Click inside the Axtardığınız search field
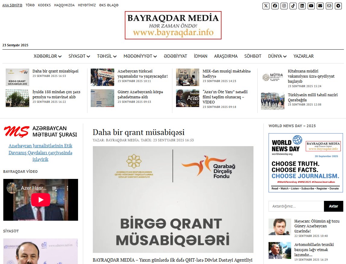 (x=295, y=206)
